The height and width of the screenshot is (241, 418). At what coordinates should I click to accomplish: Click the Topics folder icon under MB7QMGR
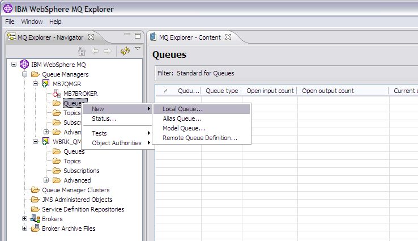coord(57,113)
